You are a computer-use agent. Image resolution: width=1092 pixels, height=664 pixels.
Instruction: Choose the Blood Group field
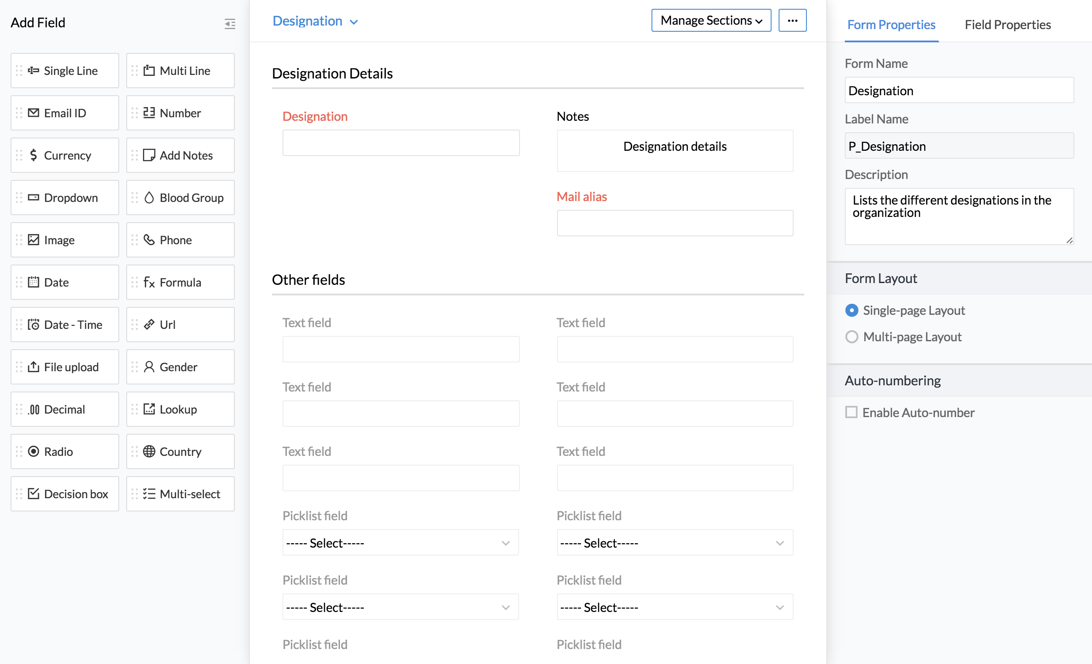181,198
